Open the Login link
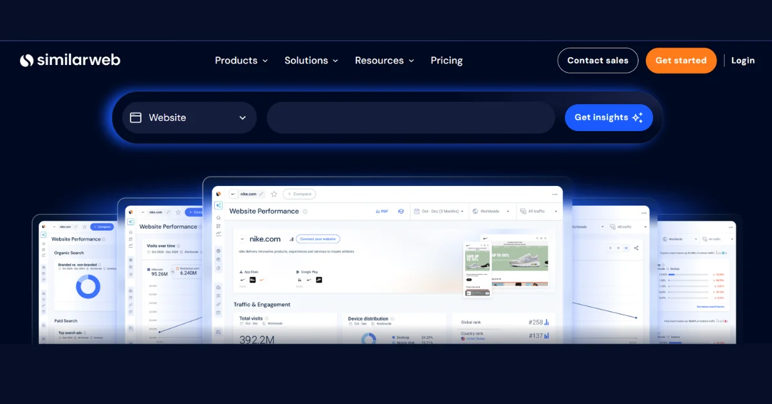This screenshot has height=404, width=772. (743, 60)
